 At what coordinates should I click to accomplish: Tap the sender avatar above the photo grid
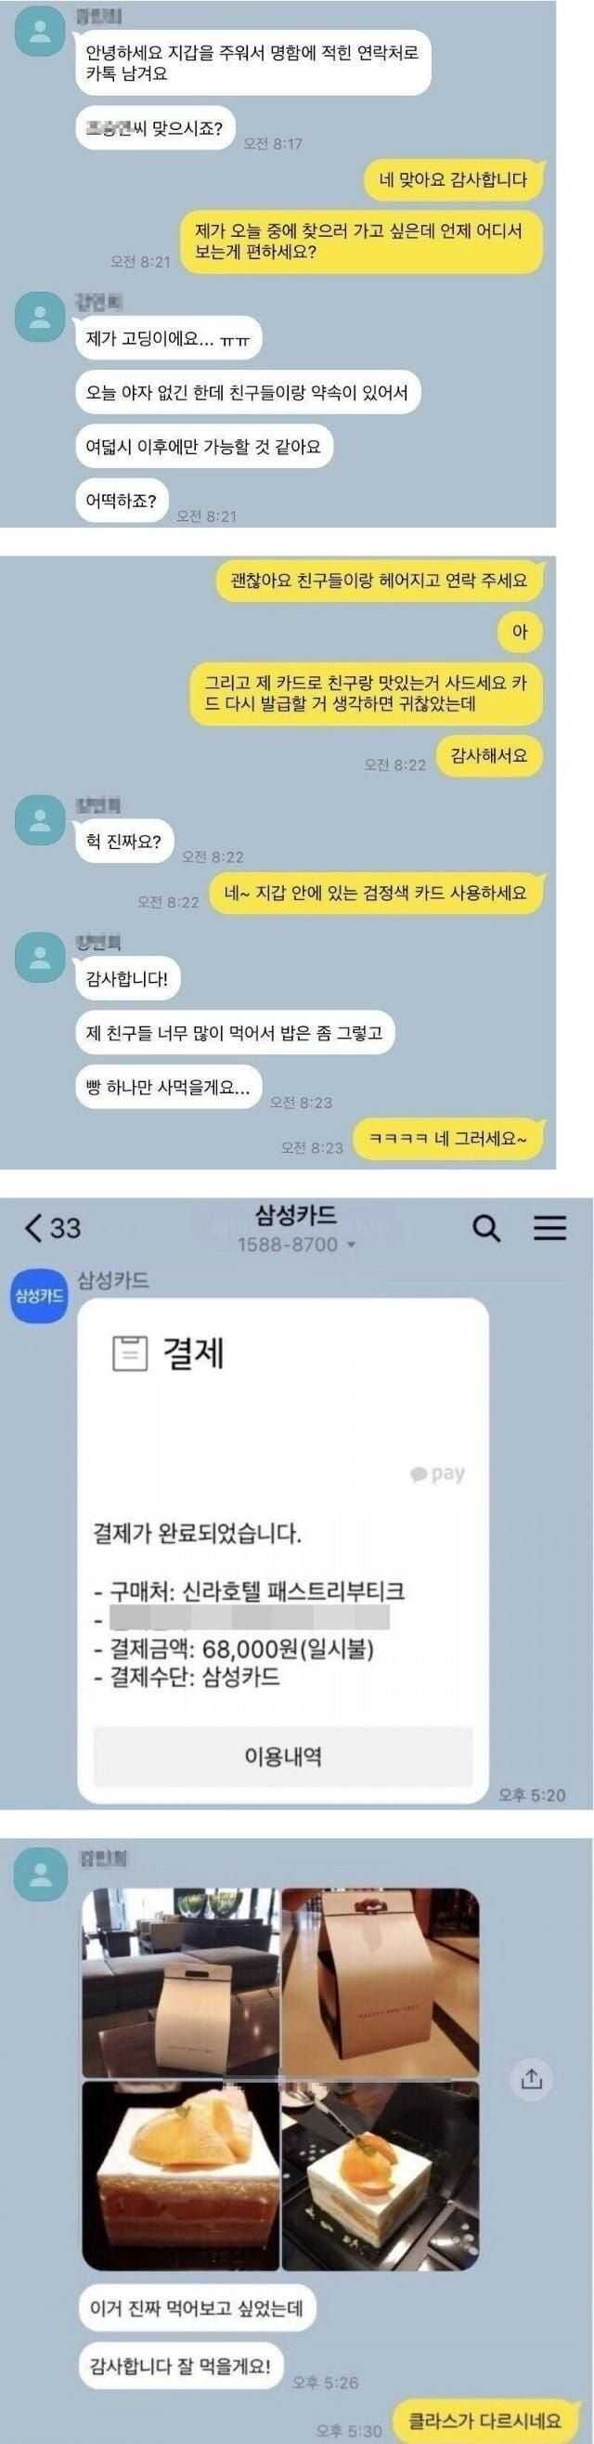coord(40,1875)
